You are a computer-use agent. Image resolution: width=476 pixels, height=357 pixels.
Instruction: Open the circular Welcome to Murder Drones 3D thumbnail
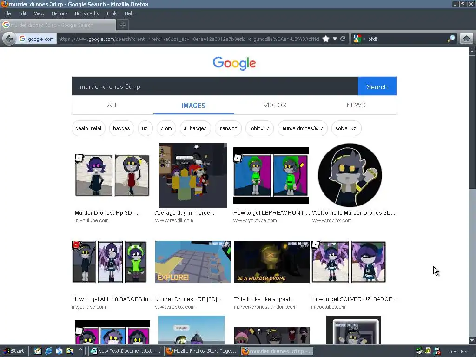click(350, 175)
